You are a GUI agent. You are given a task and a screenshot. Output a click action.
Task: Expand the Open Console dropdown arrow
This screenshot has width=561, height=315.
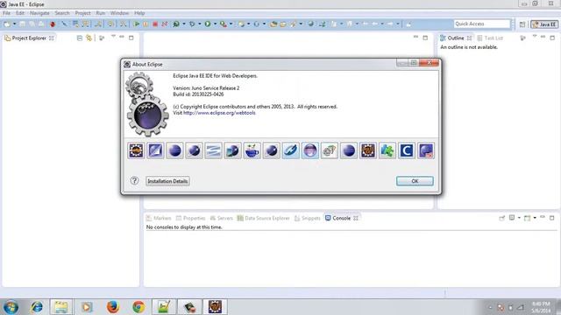pos(535,218)
